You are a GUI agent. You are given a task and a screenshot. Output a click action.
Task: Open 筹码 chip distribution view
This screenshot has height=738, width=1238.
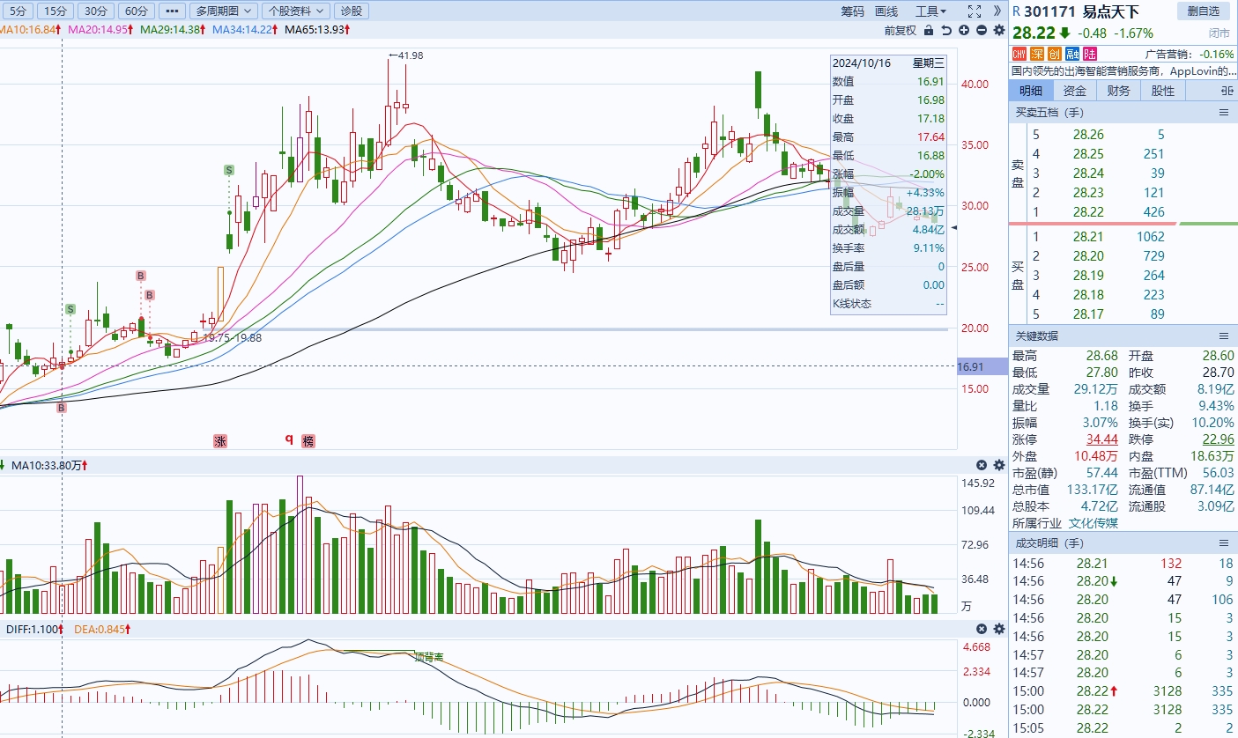point(852,11)
